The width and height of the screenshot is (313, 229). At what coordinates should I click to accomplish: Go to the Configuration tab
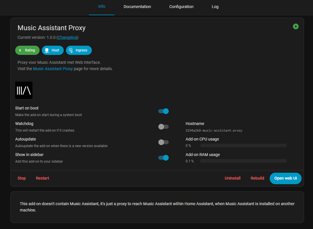click(181, 7)
